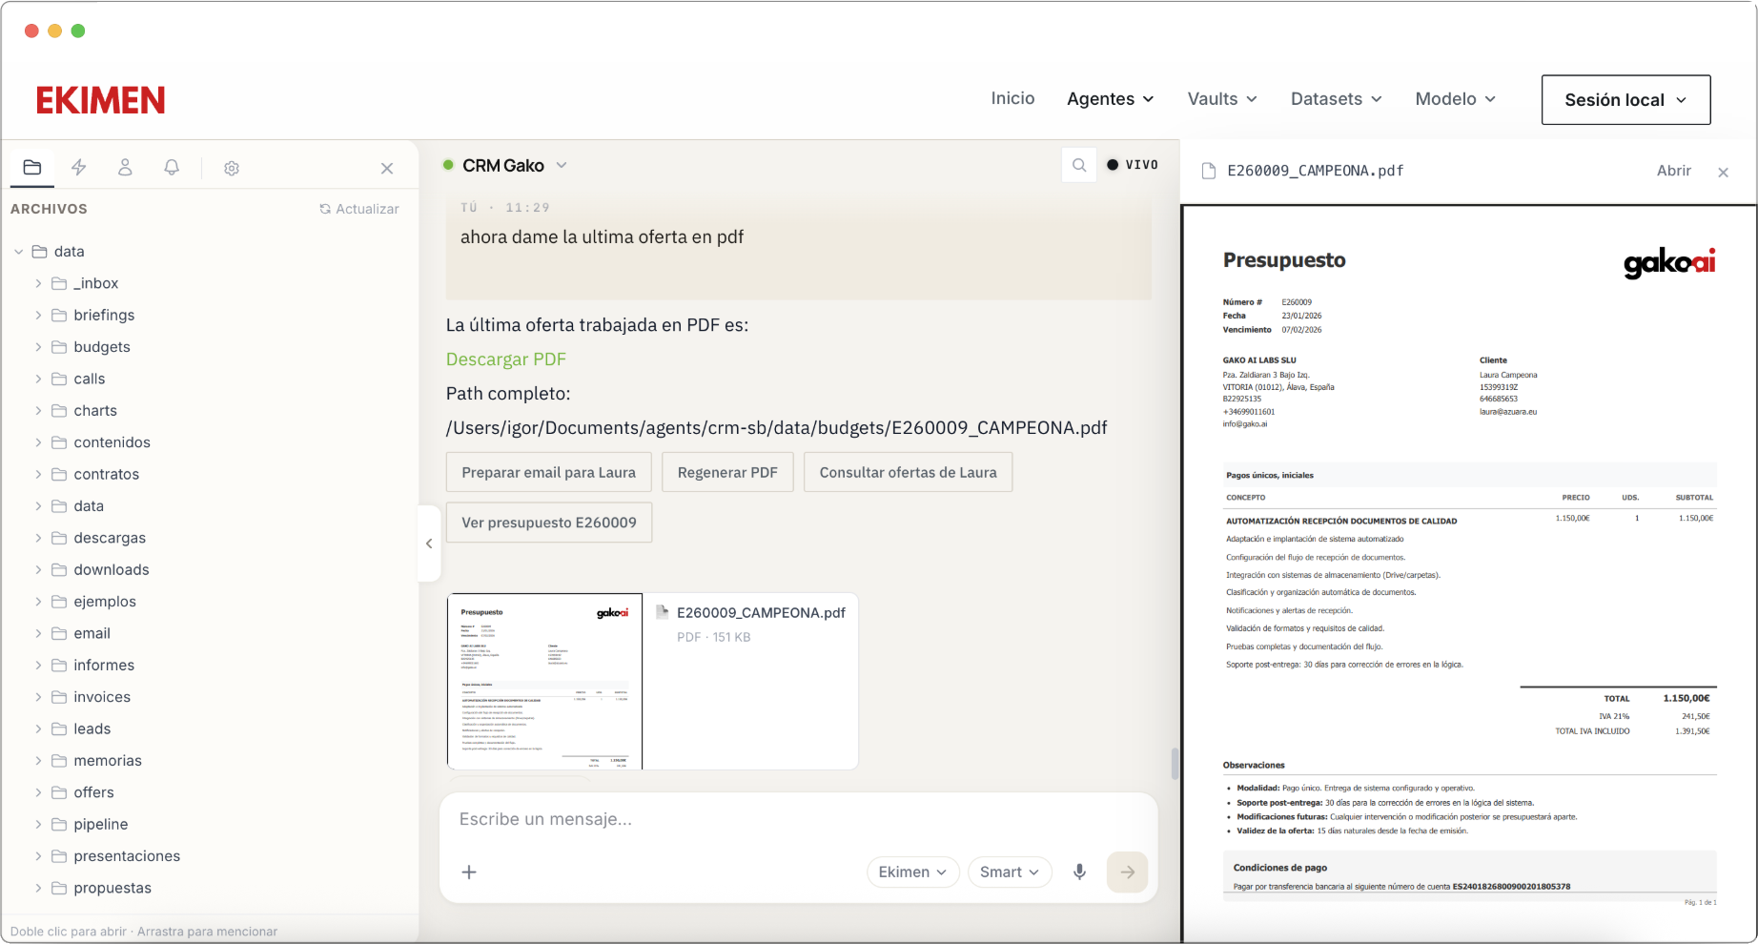
Task: Click Descargar PDF link
Action: (506, 359)
